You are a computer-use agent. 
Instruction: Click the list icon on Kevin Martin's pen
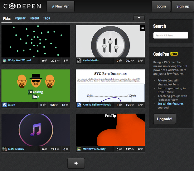coord(143,28)
